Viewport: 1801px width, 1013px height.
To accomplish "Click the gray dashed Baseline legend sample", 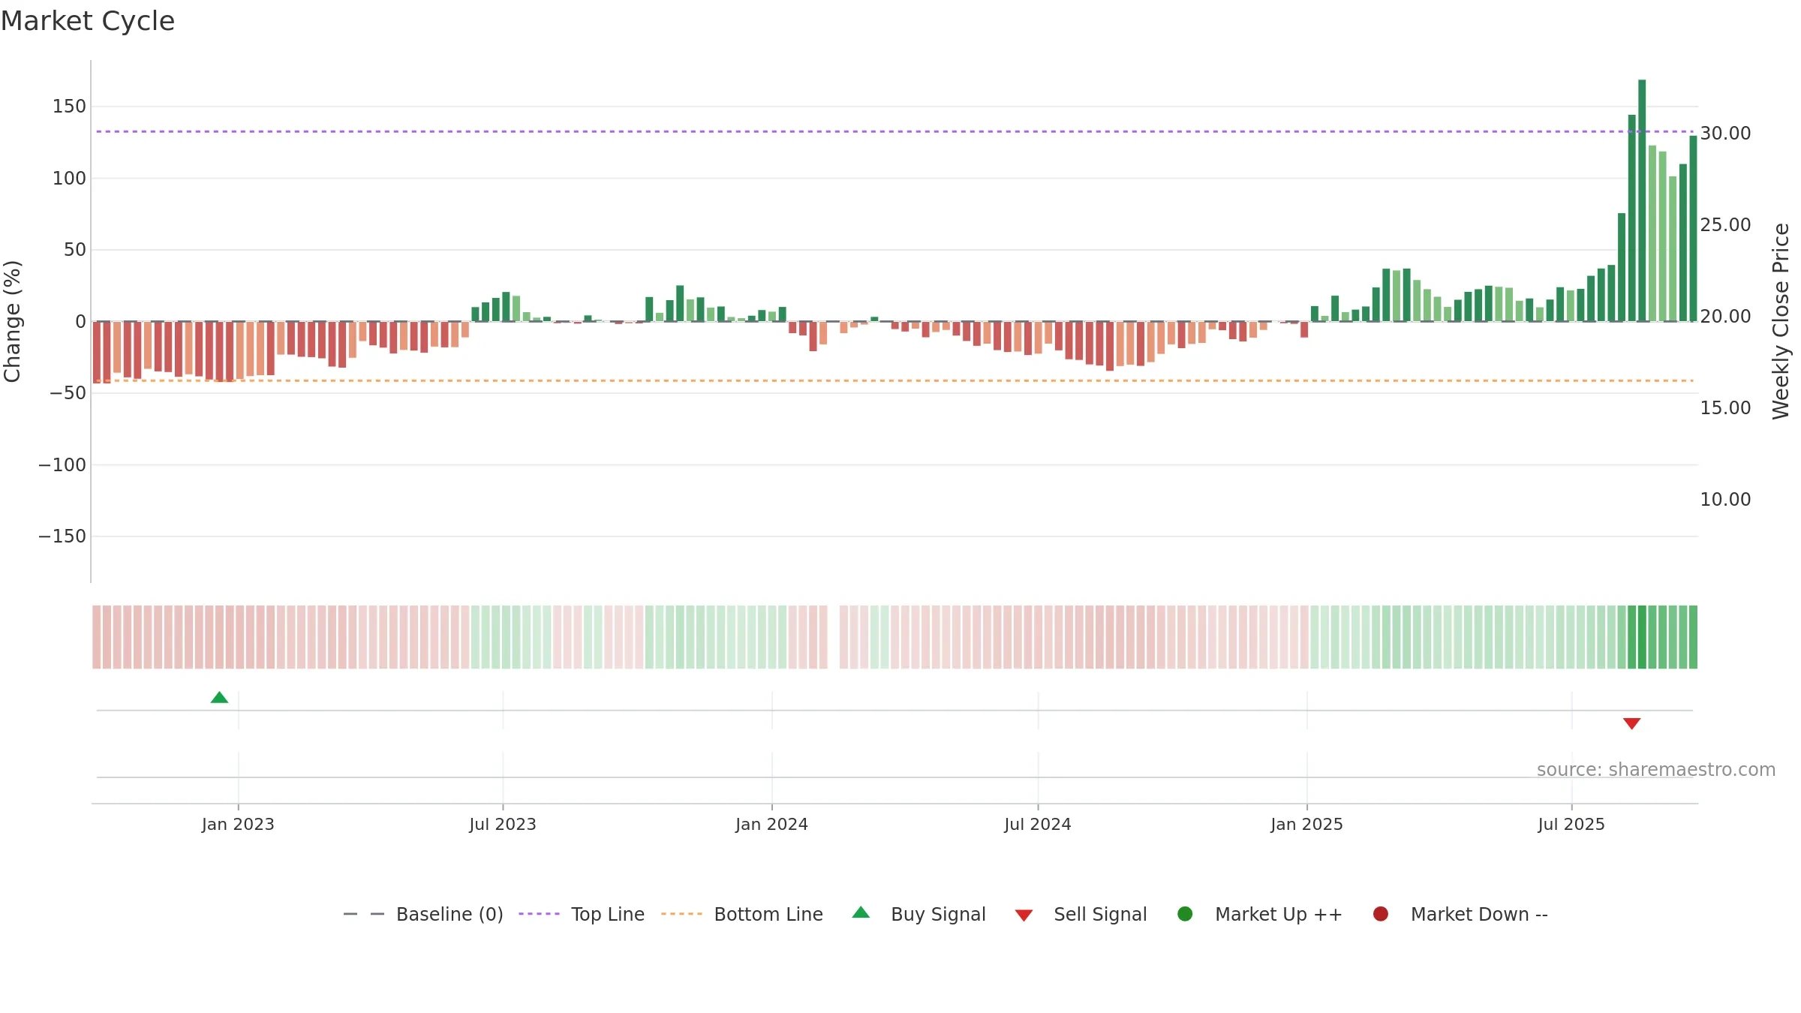I will (364, 914).
